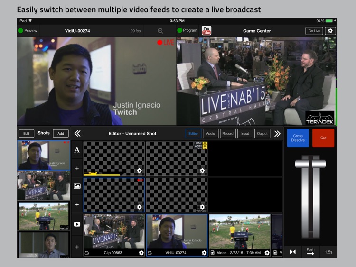Tap the 3:53 PM clock
Image resolution: width=356 pixels, height=267 pixels.
coord(177,21)
